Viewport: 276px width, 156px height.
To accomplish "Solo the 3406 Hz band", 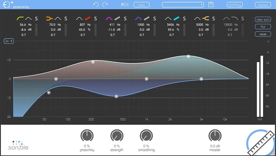I will click(184, 18).
